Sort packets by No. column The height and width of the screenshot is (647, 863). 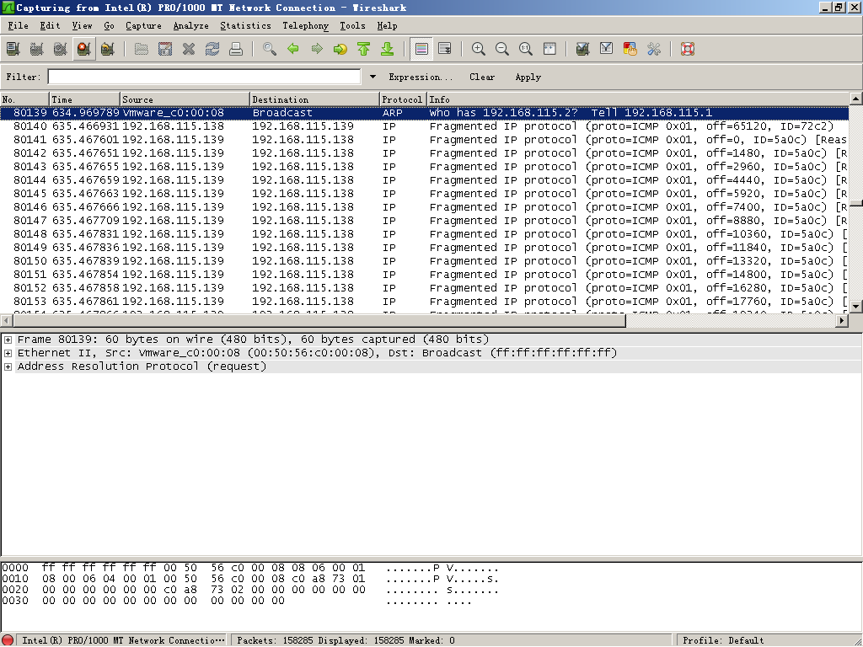[24, 99]
